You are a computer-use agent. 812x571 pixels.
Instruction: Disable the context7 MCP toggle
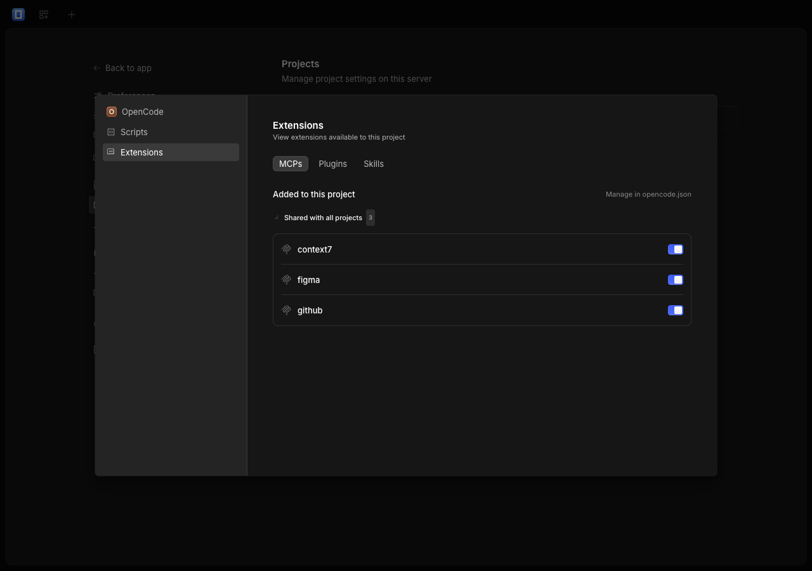coord(676,249)
